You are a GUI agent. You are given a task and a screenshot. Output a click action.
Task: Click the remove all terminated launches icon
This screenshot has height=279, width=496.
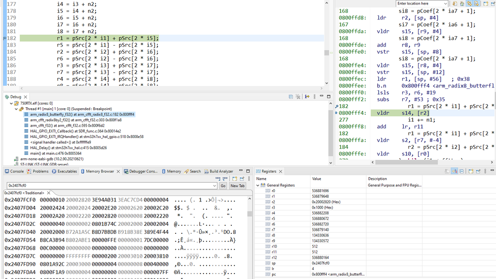pos(298,97)
